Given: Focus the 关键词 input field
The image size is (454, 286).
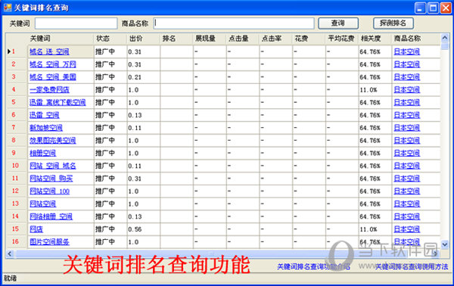Looking at the screenshot, I should click(x=76, y=23).
